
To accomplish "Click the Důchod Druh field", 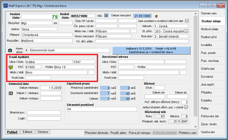I will coord(159,88).
